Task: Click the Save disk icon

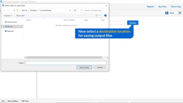Action: [x=167, y=13]
